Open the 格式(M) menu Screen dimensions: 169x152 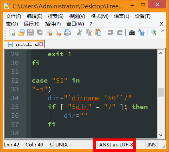100,16
